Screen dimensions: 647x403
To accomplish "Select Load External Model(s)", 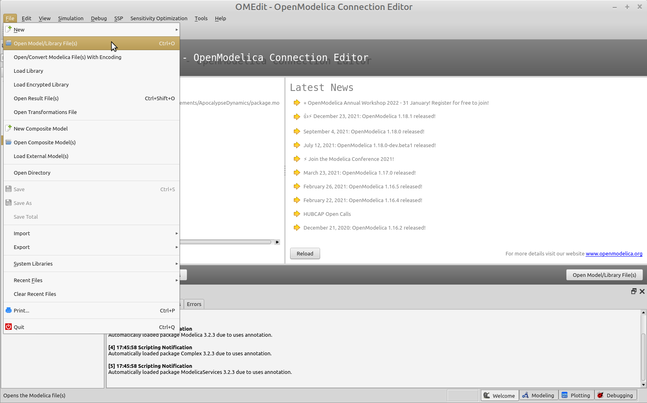I will [x=91, y=156].
